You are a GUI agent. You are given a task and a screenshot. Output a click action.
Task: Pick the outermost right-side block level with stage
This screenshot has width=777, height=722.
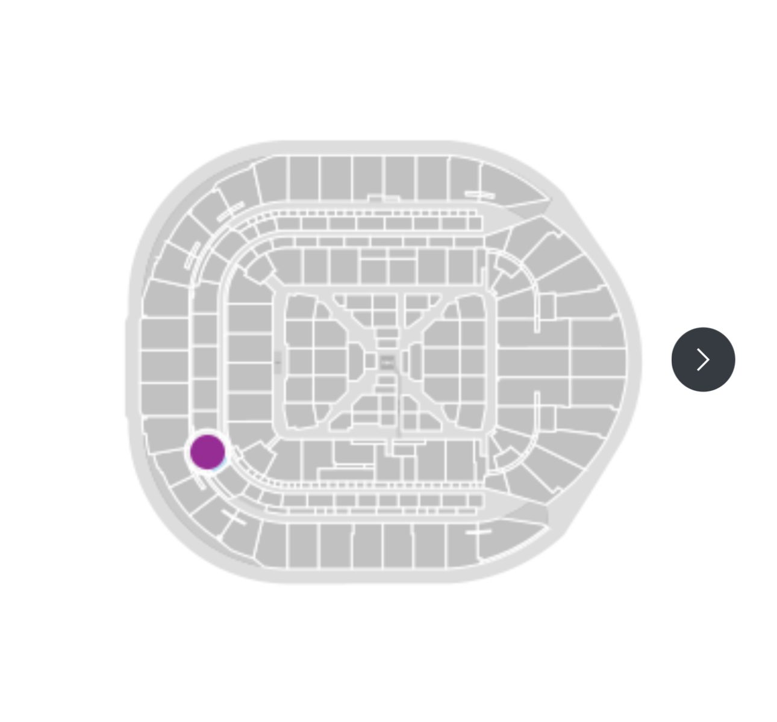point(598,362)
